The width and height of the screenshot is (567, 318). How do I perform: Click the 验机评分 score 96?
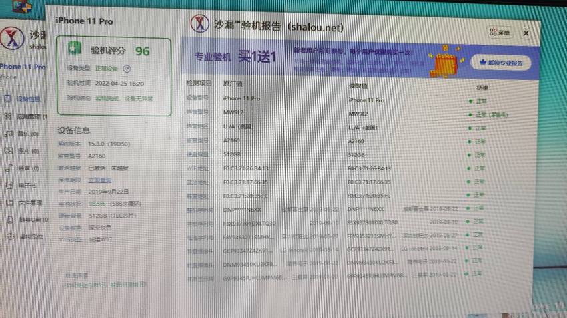[143, 51]
